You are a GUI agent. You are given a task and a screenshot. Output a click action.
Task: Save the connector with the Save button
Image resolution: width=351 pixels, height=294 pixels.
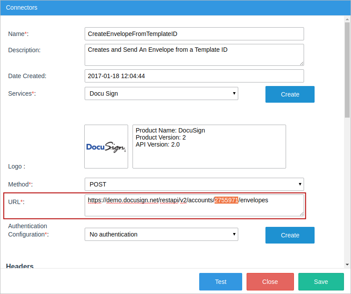[x=321, y=282]
